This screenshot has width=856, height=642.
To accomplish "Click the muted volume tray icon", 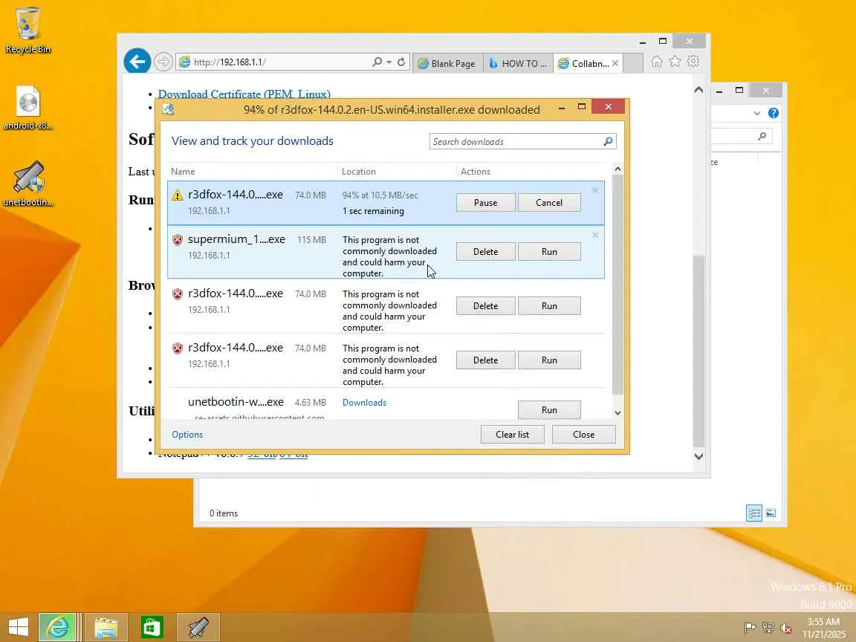I will (x=786, y=628).
